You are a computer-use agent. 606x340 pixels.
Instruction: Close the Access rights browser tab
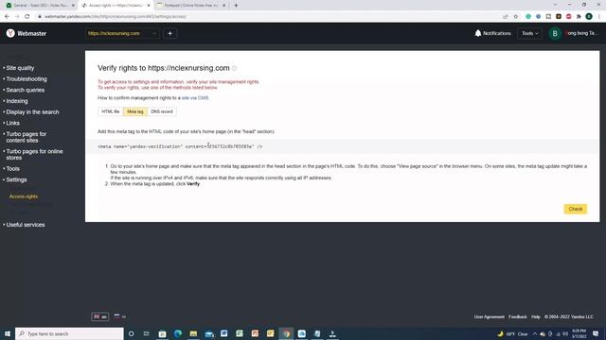coord(149,6)
